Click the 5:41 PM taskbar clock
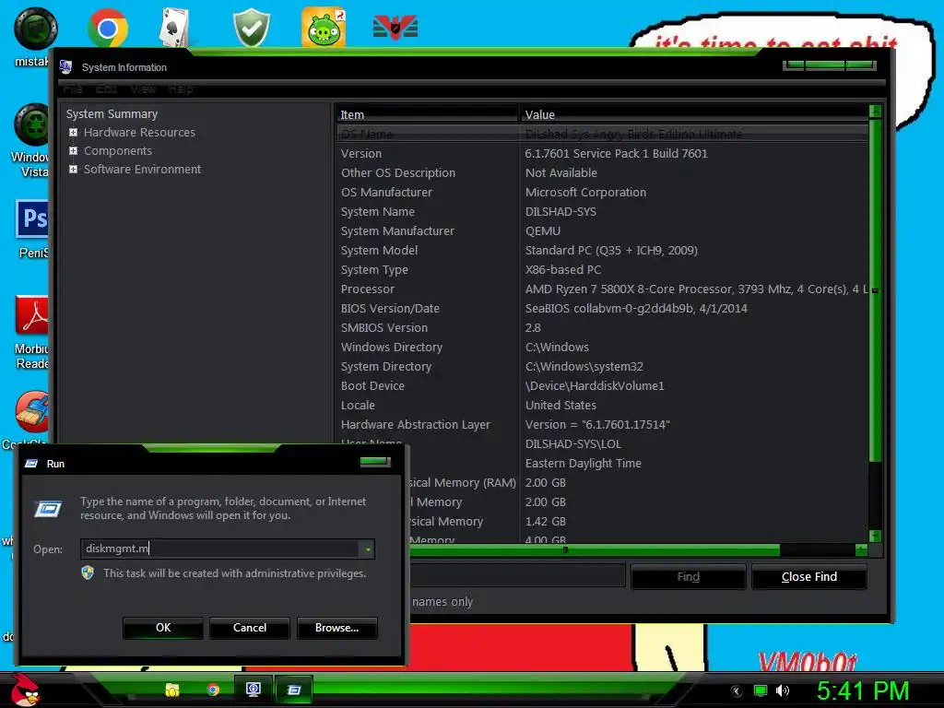This screenshot has height=708, width=944. click(x=863, y=690)
